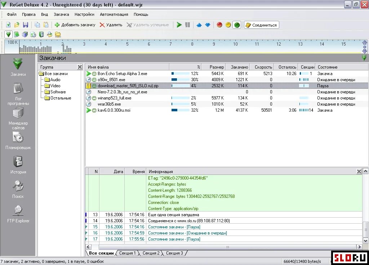Select the Software group folder
This screenshot has width=369, height=265.
pyautogui.click(x=55, y=92)
